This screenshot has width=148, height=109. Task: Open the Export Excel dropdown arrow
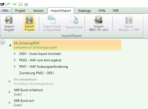pyautogui.click(x=74, y=30)
